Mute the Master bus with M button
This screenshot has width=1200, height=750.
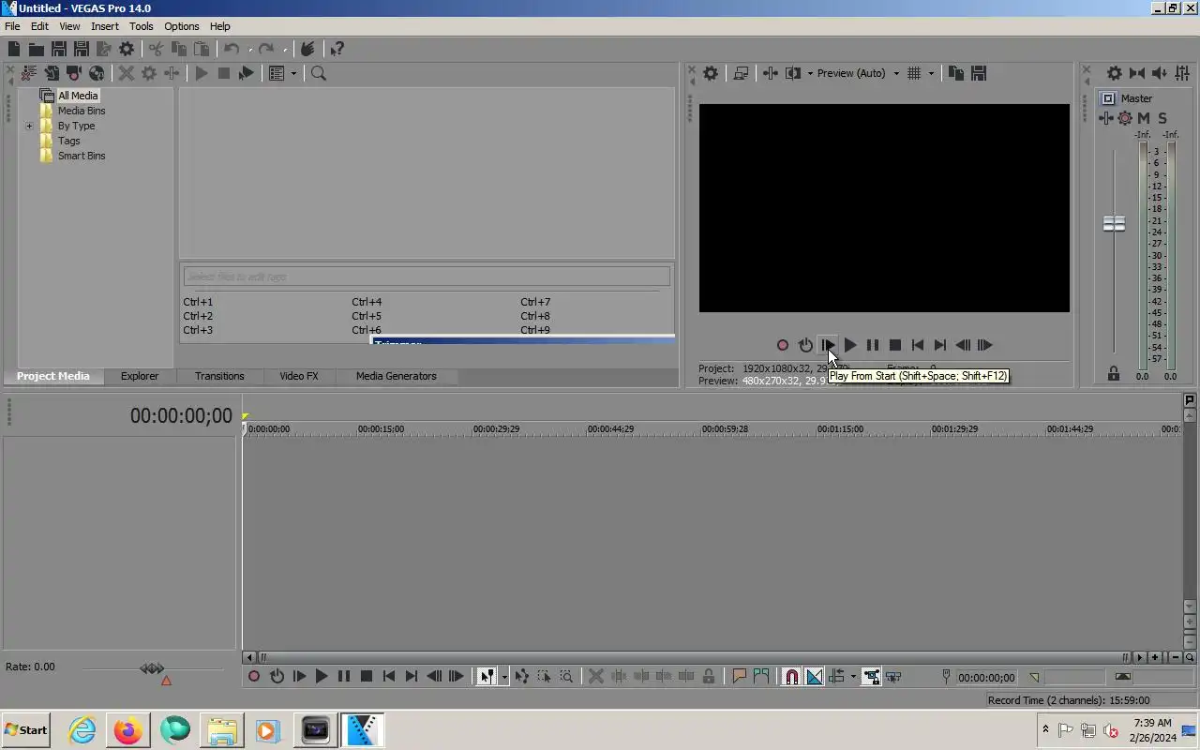[1144, 118]
